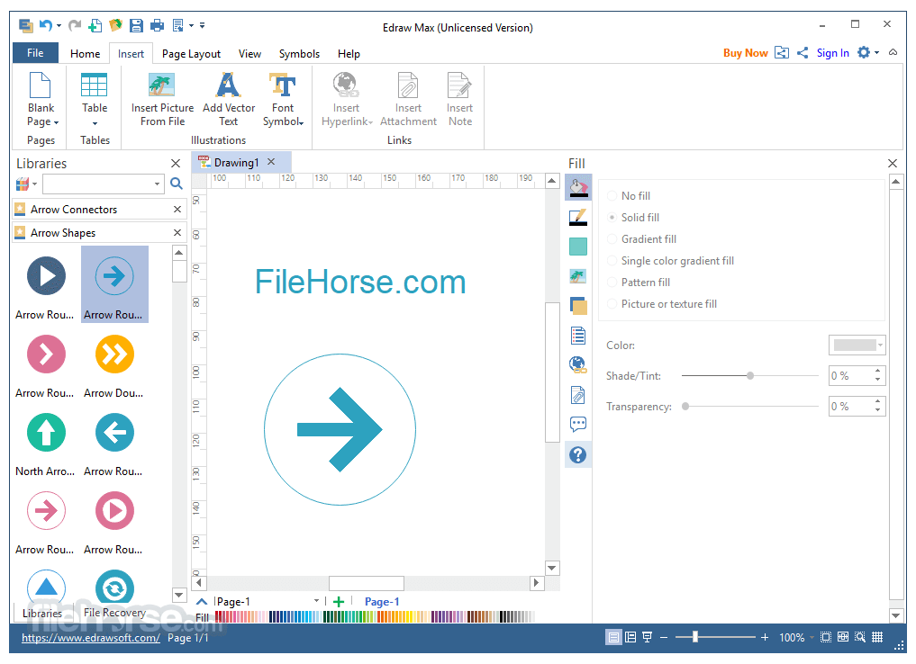Collapse the ribbon using the caret icon

893,52
